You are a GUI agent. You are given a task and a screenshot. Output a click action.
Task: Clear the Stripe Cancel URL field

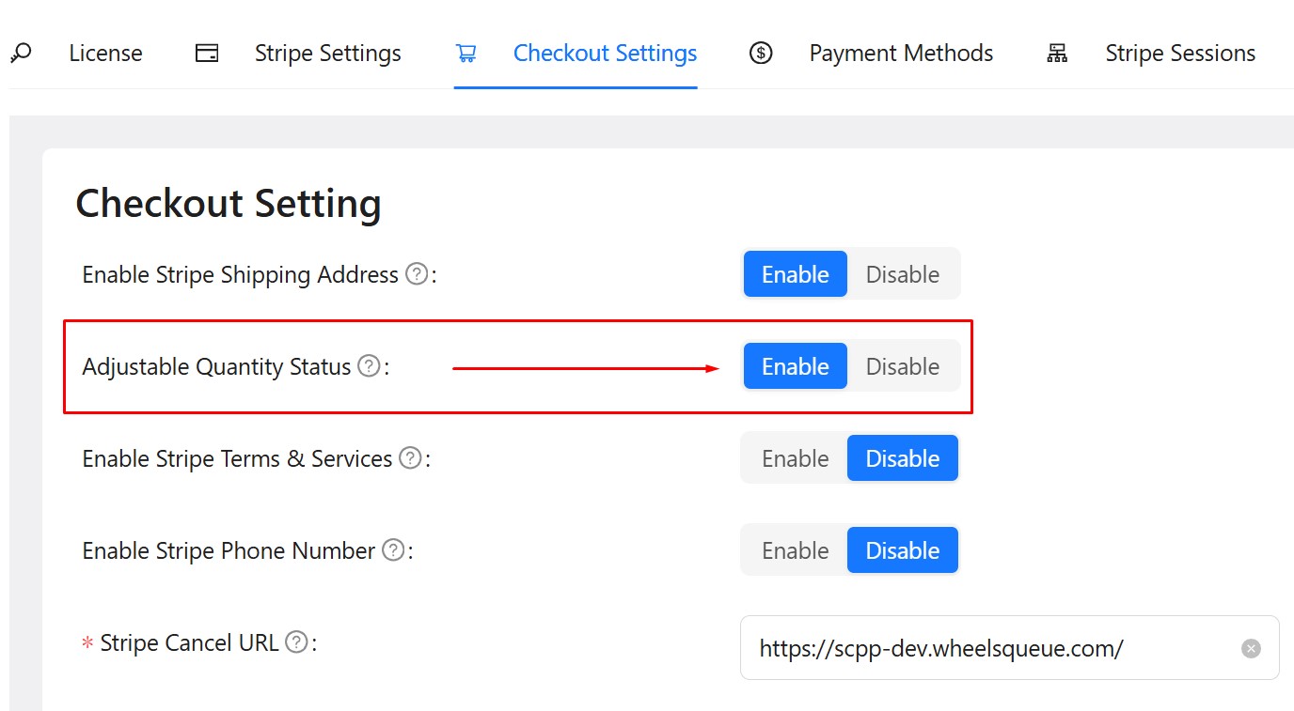pos(1251,648)
